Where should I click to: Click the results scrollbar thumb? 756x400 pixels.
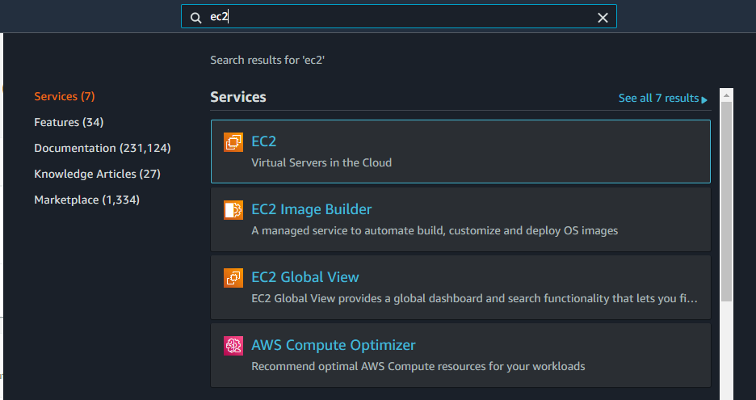[x=726, y=202]
